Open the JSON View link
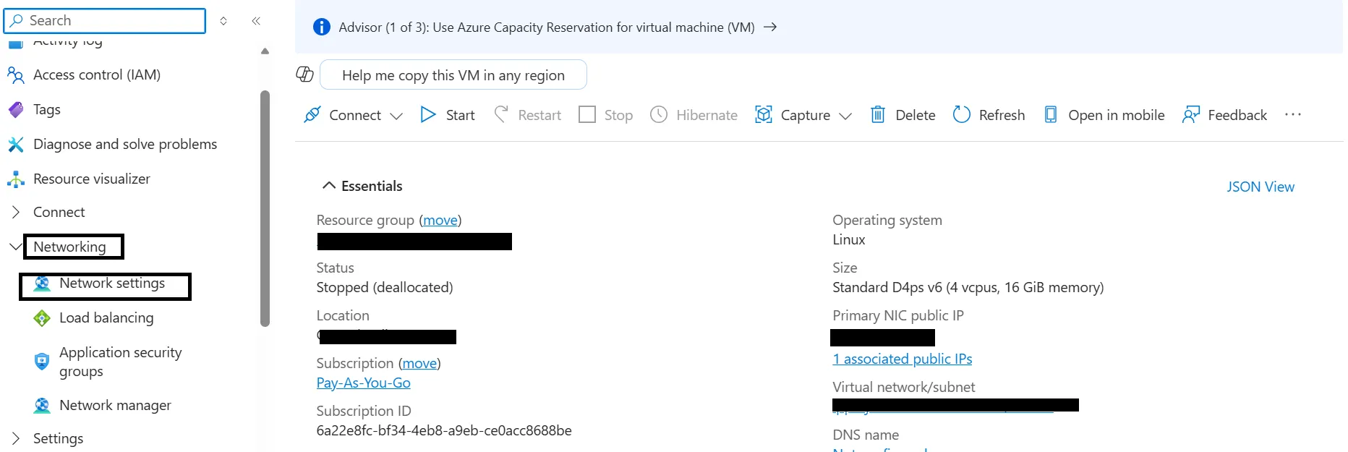The width and height of the screenshot is (1348, 452). tap(1260, 187)
